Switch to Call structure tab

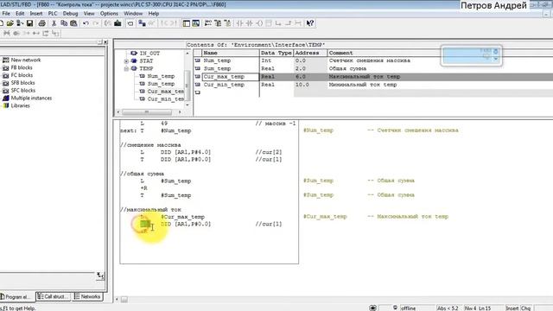54,296
